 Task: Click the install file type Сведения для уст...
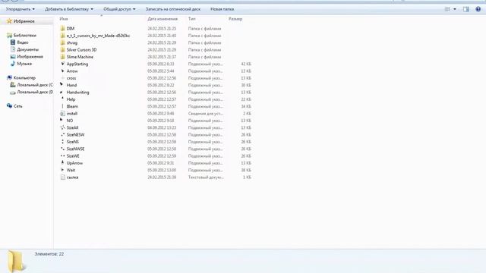click(206, 114)
